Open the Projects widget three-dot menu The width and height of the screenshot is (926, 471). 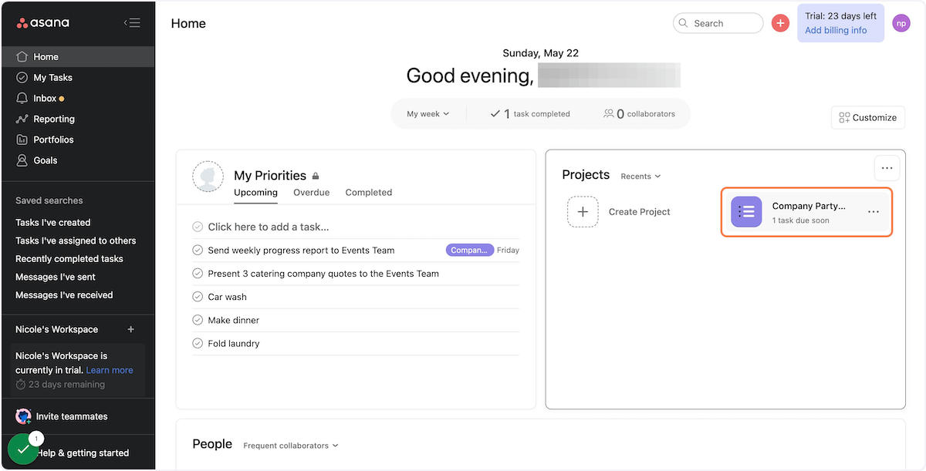coord(887,168)
